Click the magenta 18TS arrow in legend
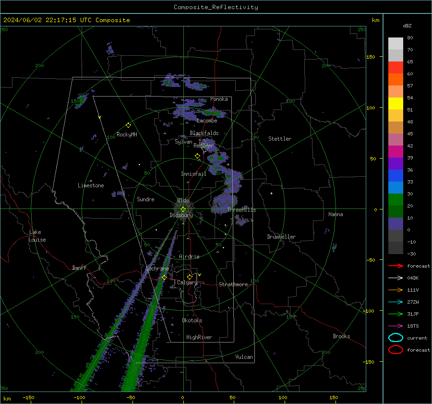The width and height of the screenshot is (432, 404). [396, 326]
